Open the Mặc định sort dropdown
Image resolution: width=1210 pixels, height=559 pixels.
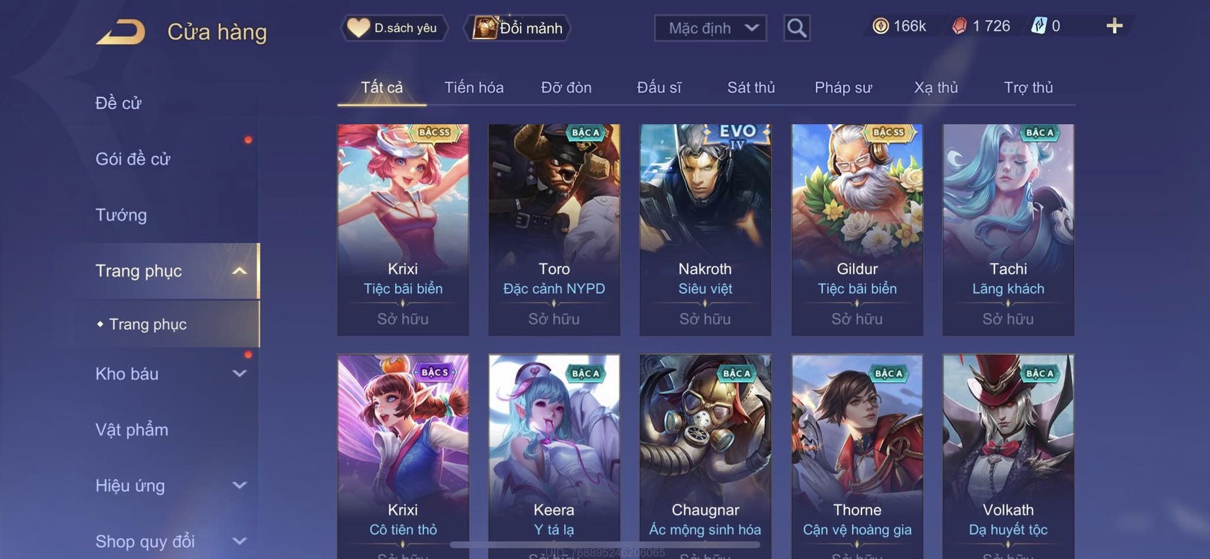point(710,28)
